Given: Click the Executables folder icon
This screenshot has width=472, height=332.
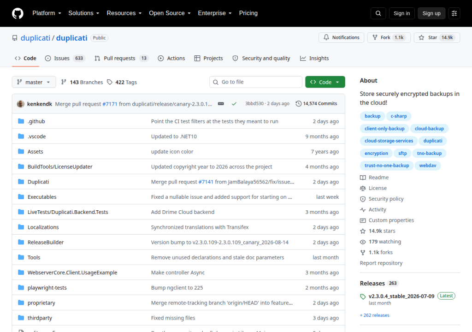Looking at the screenshot, I should click(x=21, y=197).
